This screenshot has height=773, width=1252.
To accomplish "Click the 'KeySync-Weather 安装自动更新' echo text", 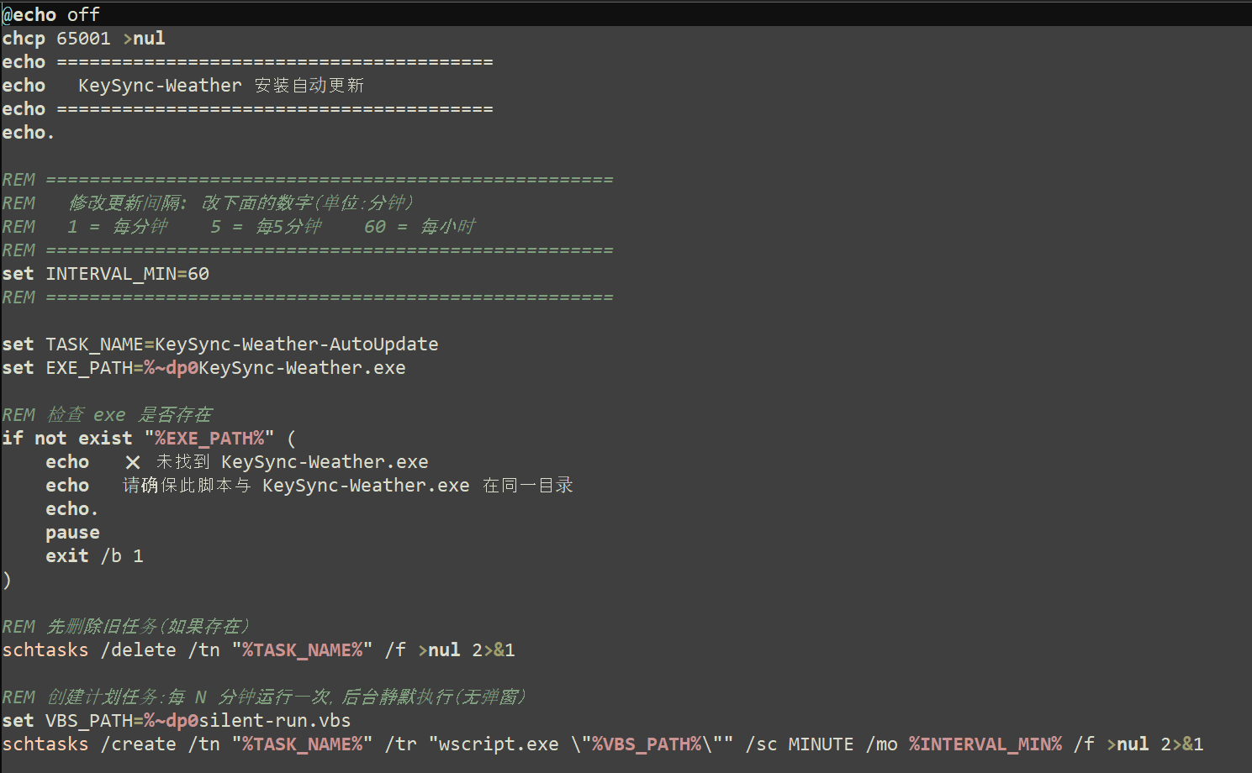I will click(x=221, y=86).
